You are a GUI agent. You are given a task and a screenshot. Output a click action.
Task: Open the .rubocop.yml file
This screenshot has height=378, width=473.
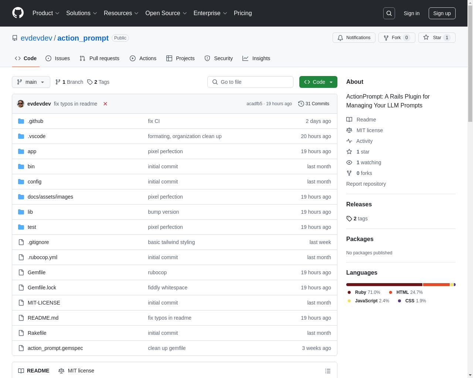(42, 257)
